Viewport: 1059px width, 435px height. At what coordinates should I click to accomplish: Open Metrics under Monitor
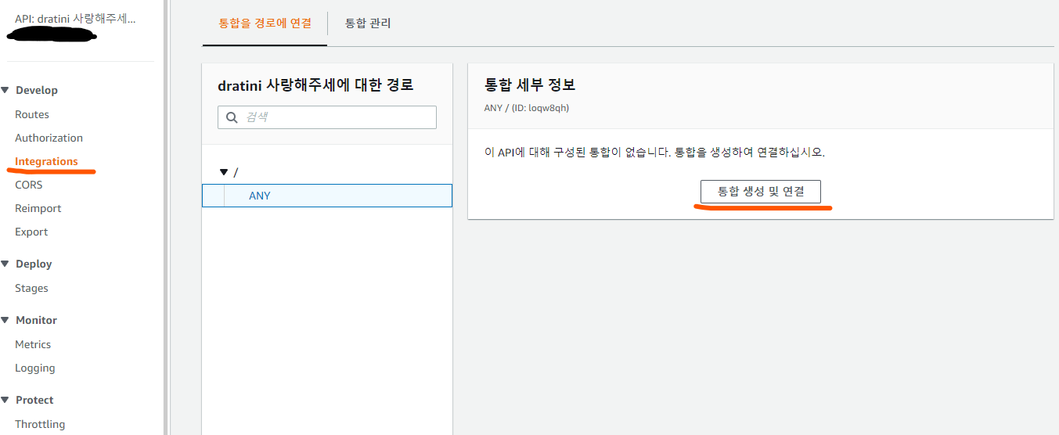[x=33, y=344]
